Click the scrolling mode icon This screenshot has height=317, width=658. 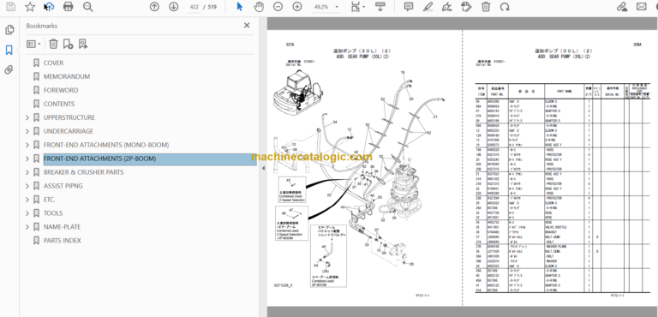(380, 6)
